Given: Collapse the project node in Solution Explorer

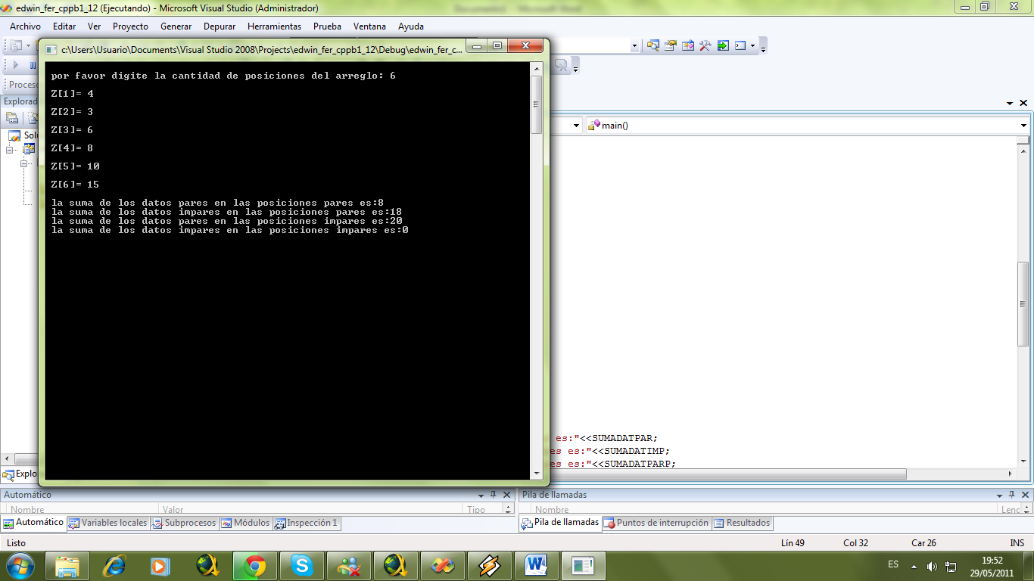Looking at the screenshot, I should point(11,150).
